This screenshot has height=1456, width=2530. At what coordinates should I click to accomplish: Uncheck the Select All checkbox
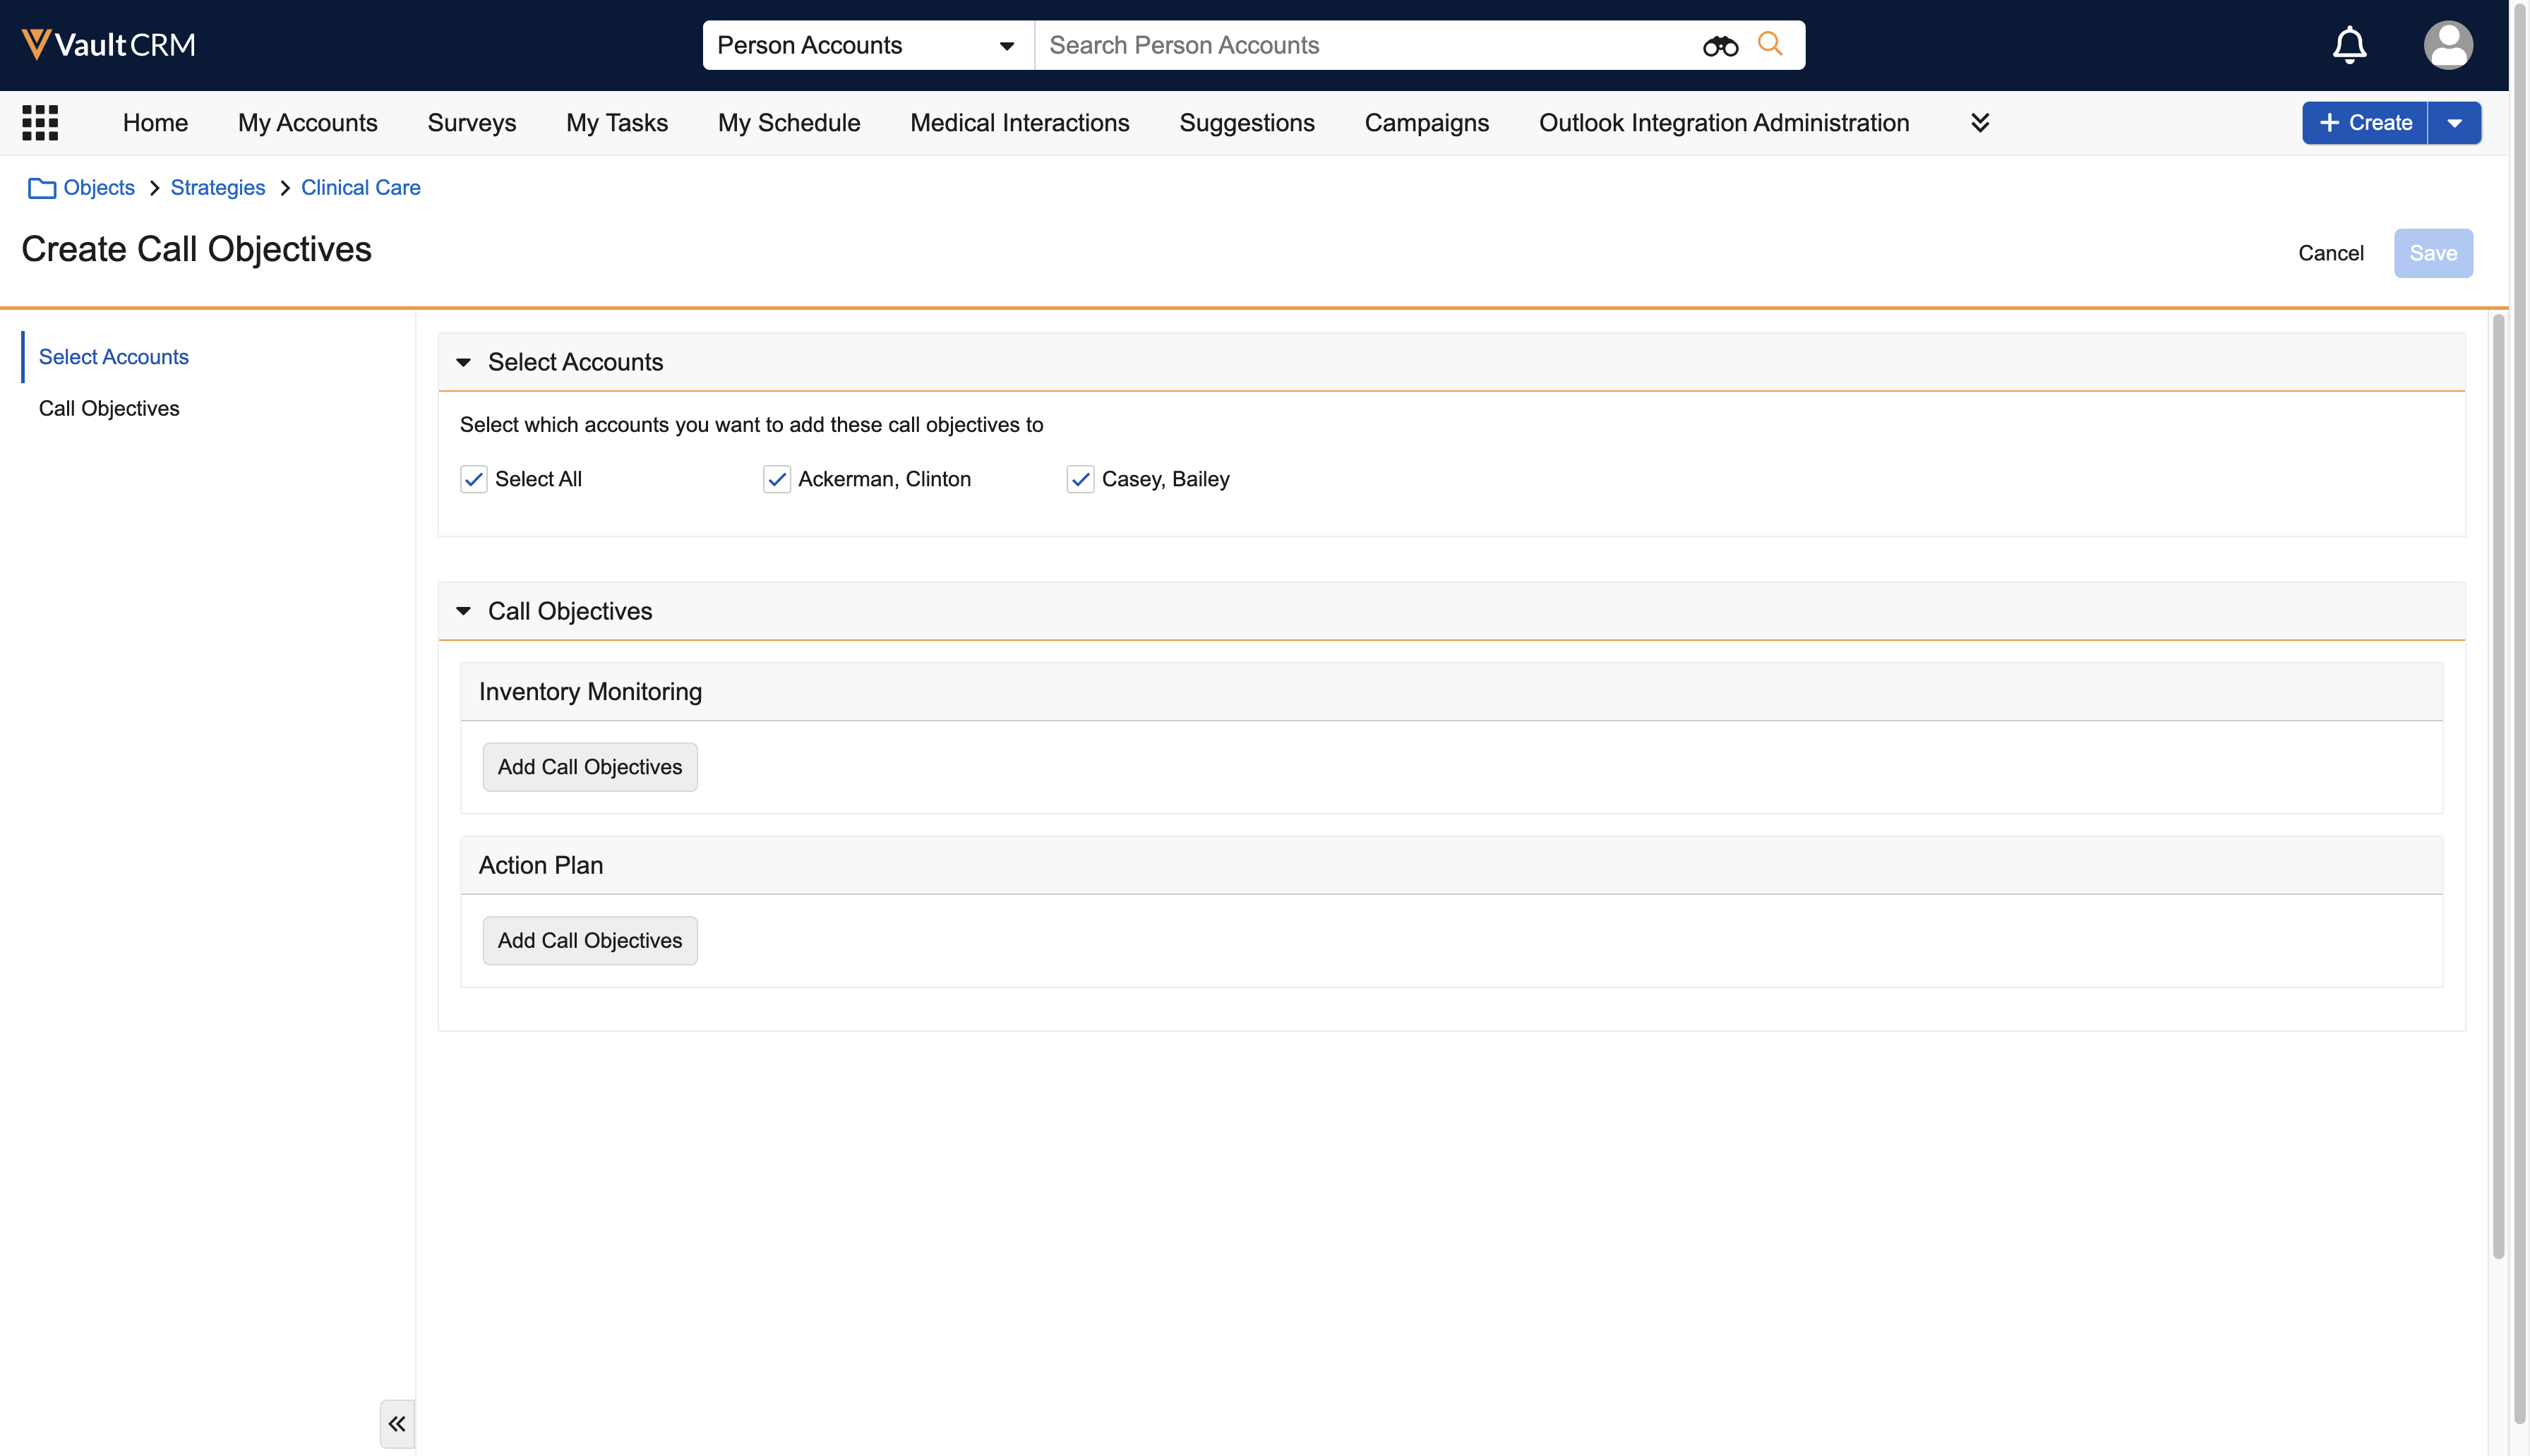[x=474, y=479]
